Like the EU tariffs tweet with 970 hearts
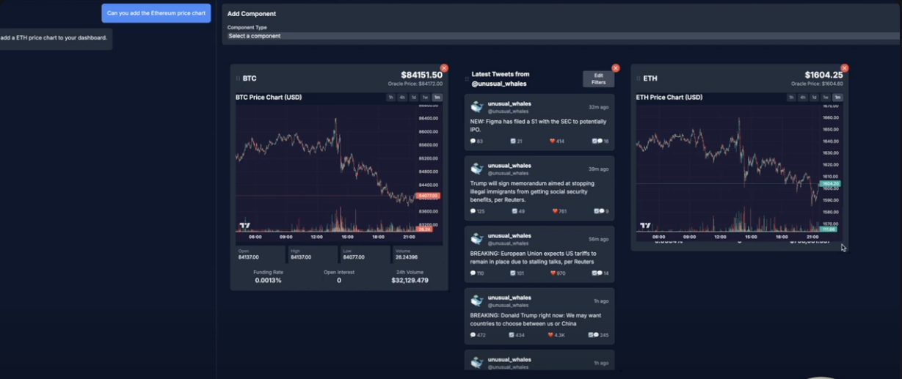Image resolution: width=902 pixels, height=379 pixels. 553,273
